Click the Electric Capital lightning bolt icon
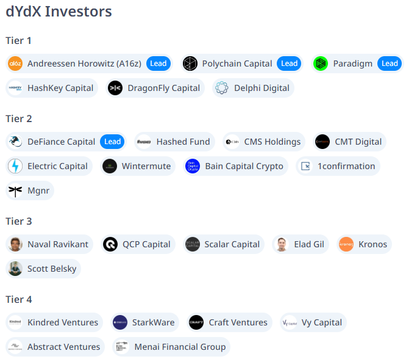The image size is (406, 359). (x=15, y=166)
